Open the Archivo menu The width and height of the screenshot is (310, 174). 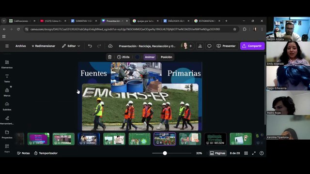click(20, 46)
